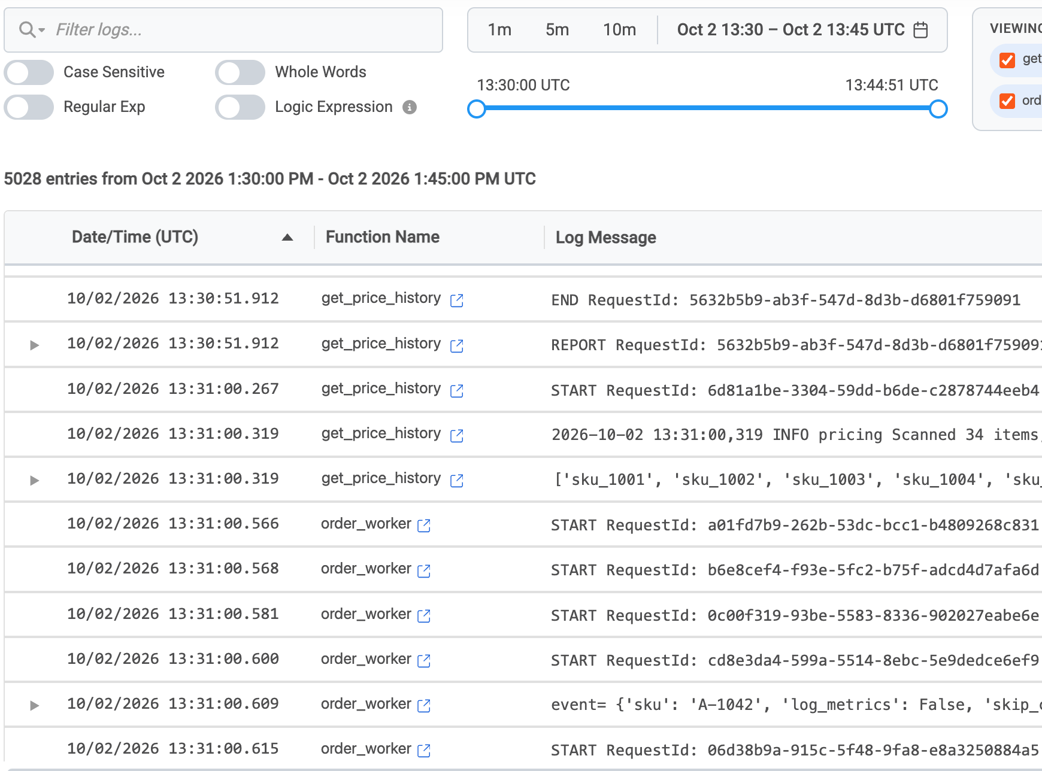Select the 5m time range

[x=557, y=30]
